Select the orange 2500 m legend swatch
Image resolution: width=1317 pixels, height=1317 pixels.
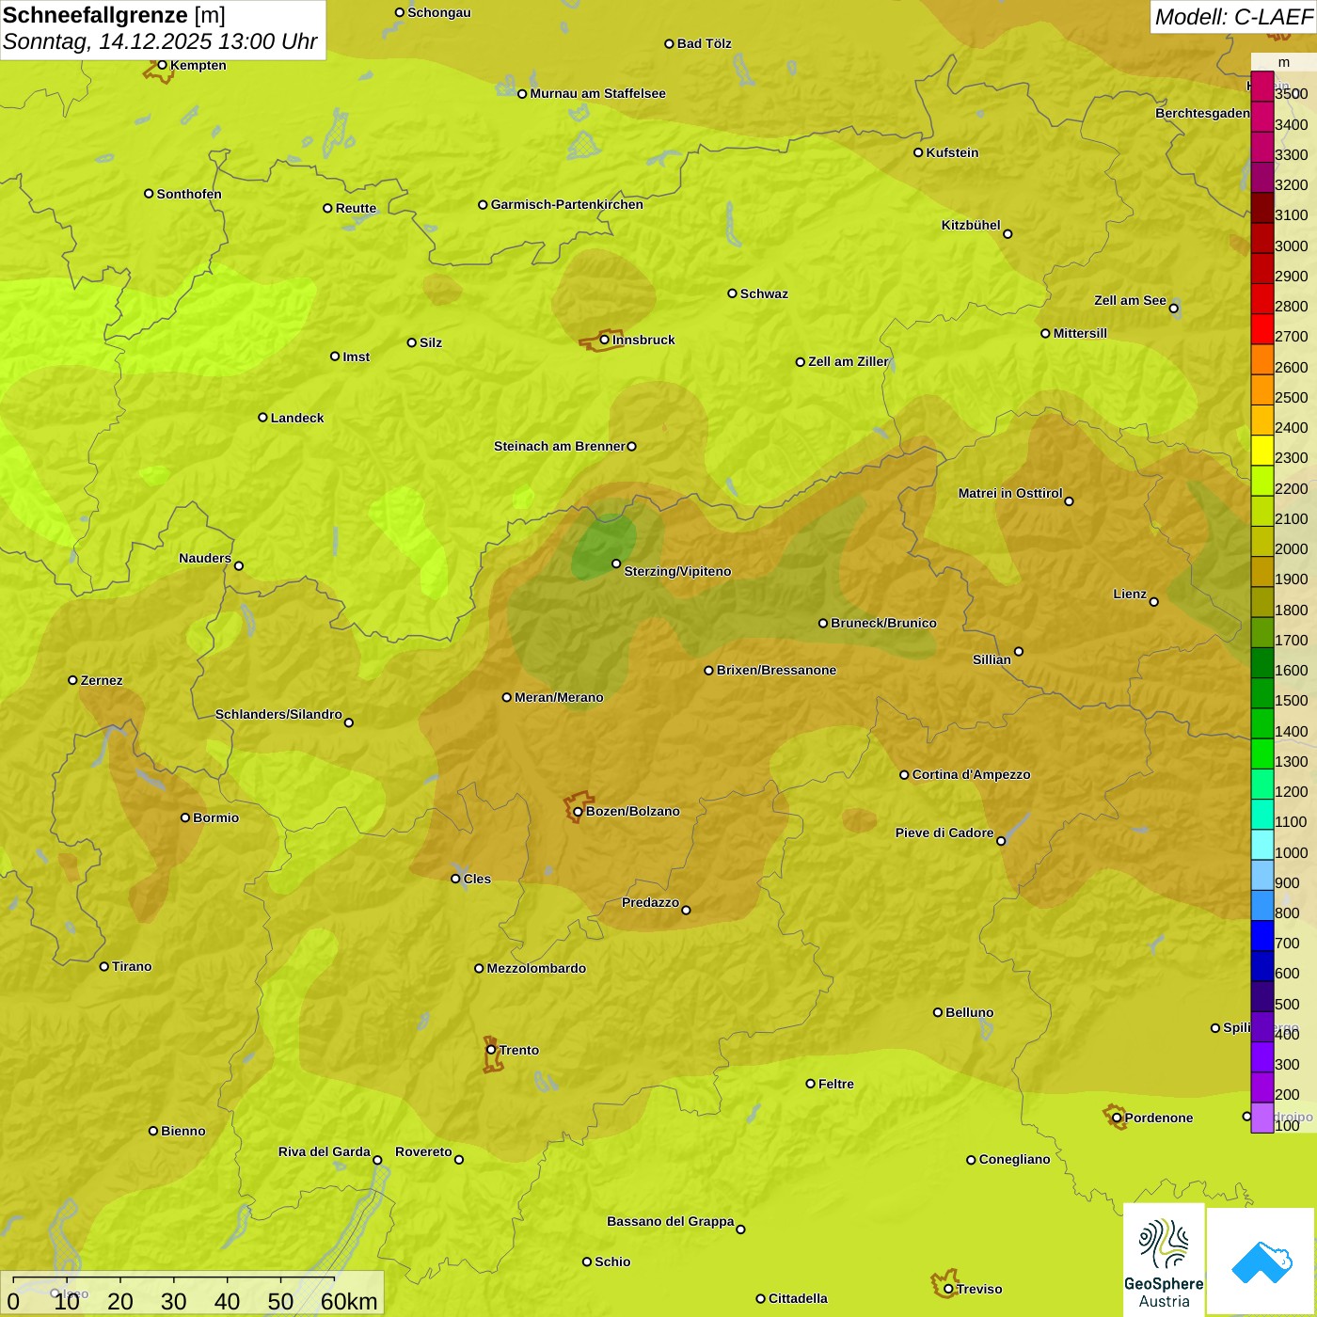pos(1262,390)
